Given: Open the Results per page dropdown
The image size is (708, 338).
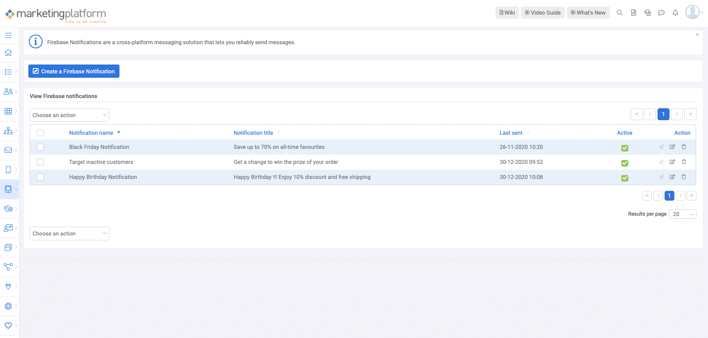Looking at the screenshot, I should coord(682,214).
